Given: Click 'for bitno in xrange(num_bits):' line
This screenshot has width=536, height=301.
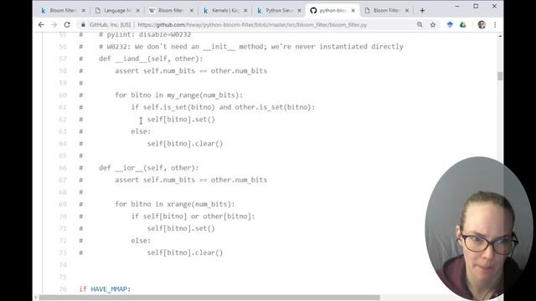Looking at the screenshot, I should pos(175,204).
